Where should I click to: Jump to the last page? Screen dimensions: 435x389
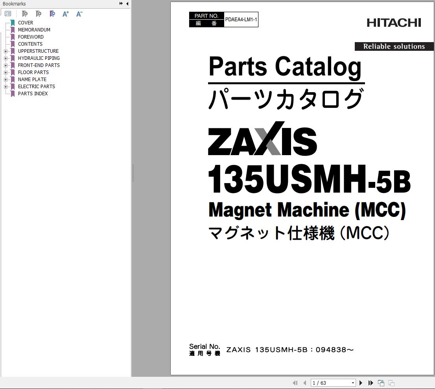[370, 383]
